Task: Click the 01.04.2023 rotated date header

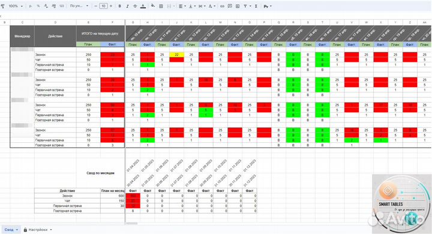Action: coord(133,166)
